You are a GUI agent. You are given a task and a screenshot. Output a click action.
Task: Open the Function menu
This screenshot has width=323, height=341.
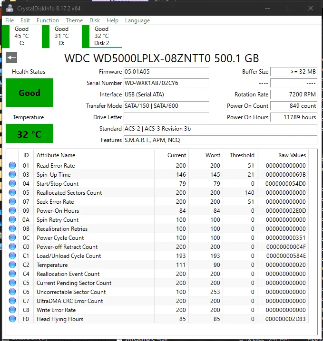[x=48, y=20]
